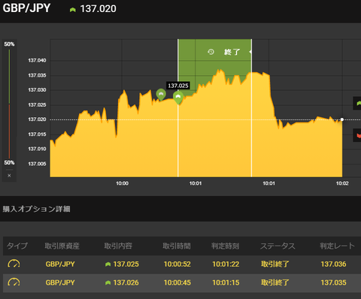Click the 購入オプション詳細 section header
The image size is (361, 299).
pos(36,209)
